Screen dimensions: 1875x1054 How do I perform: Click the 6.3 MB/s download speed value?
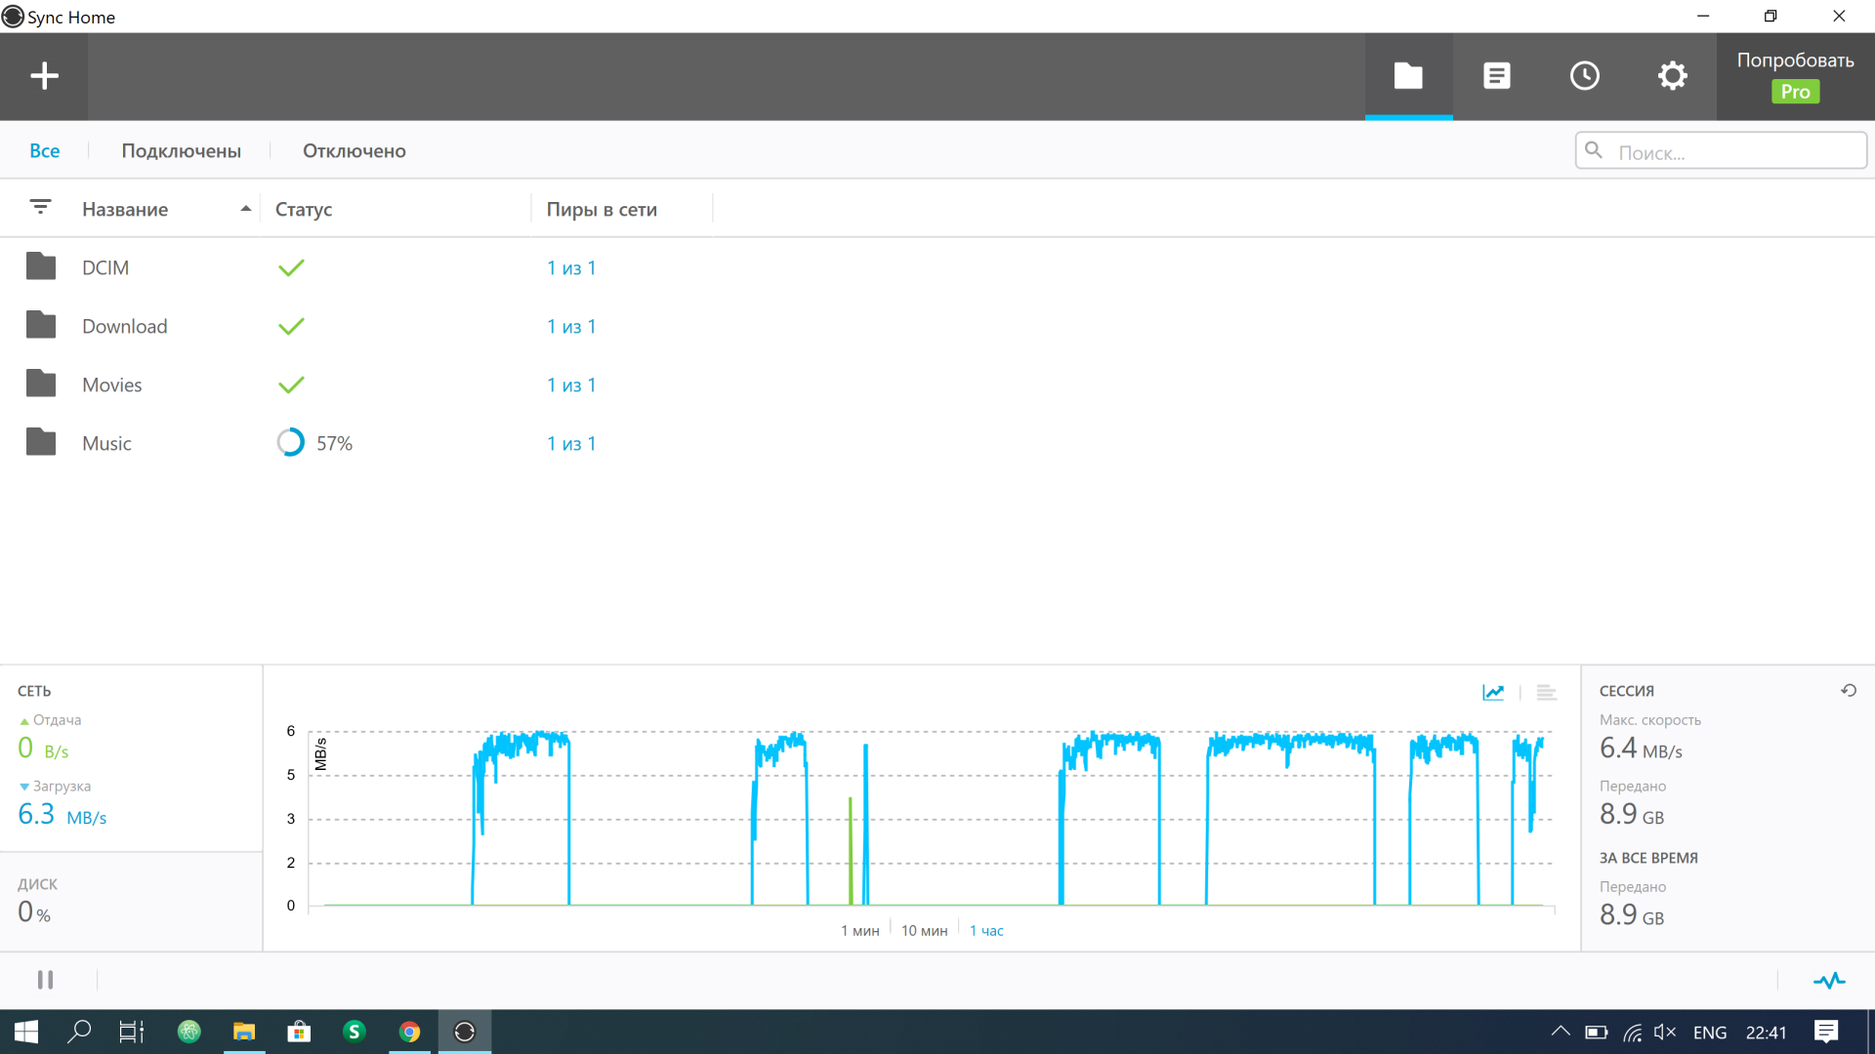tap(62, 814)
